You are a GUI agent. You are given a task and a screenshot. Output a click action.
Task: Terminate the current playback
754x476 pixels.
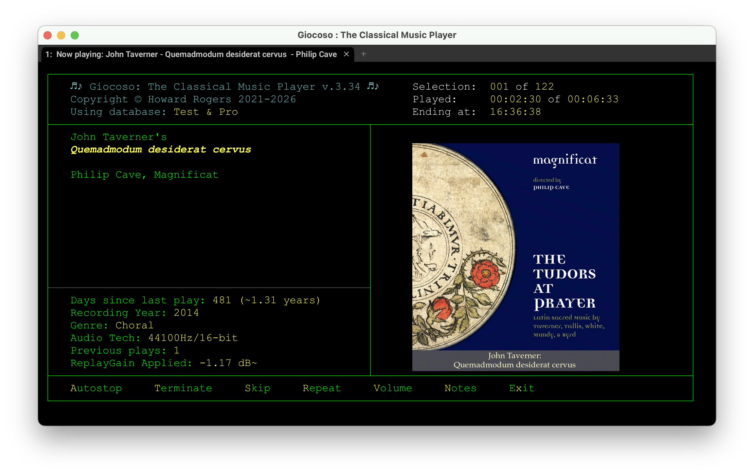[183, 388]
